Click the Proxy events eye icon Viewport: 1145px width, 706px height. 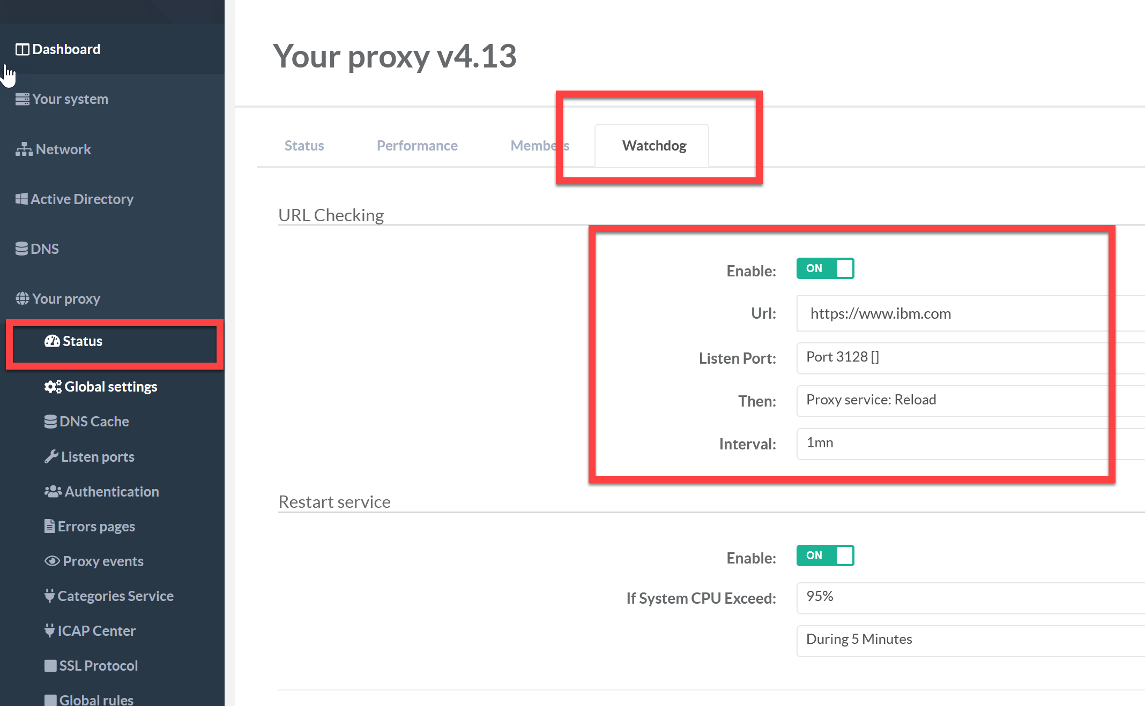(52, 561)
